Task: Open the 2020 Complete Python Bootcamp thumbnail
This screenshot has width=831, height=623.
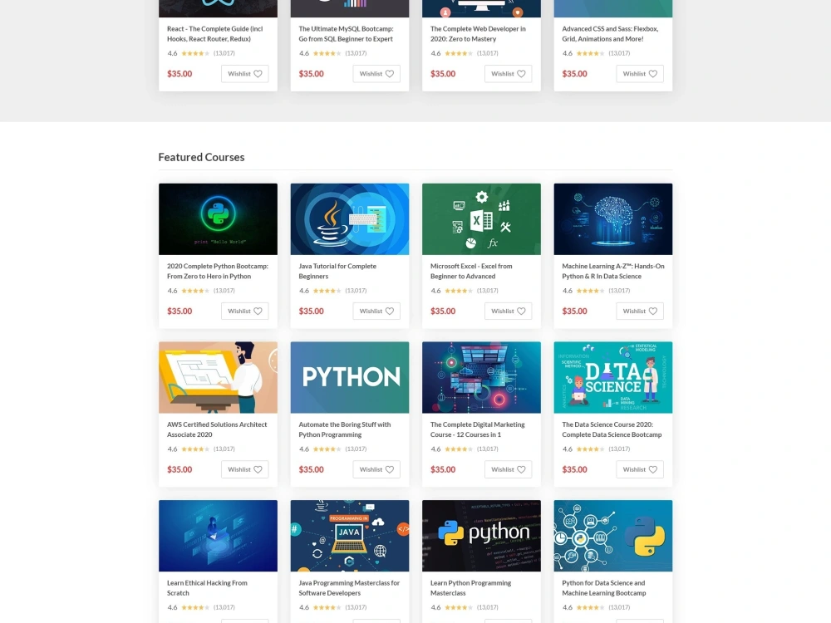Action: 218,218
